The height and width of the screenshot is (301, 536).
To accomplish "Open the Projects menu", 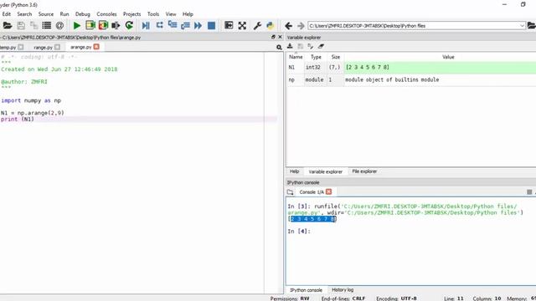I will point(132,14).
